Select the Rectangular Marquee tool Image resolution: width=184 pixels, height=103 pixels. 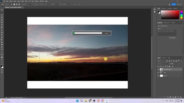coord(2,13)
